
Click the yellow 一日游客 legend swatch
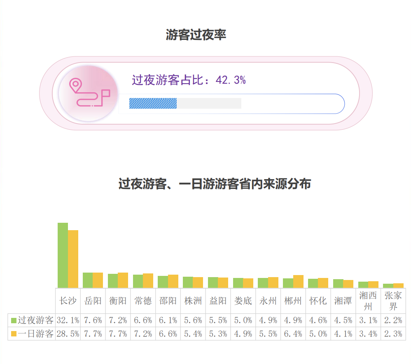pos(14,334)
